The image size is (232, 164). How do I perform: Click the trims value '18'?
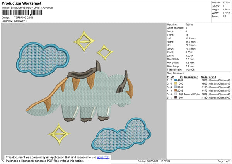click(x=187, y=35)
